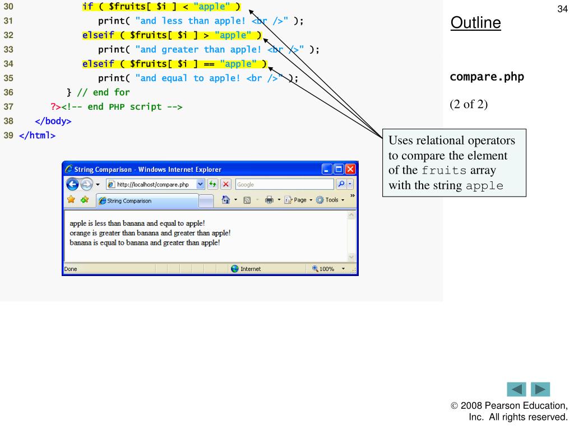Viewport: 574px width, 430px height.
Task: Click the browser Back arrow button
Action: 72,184
